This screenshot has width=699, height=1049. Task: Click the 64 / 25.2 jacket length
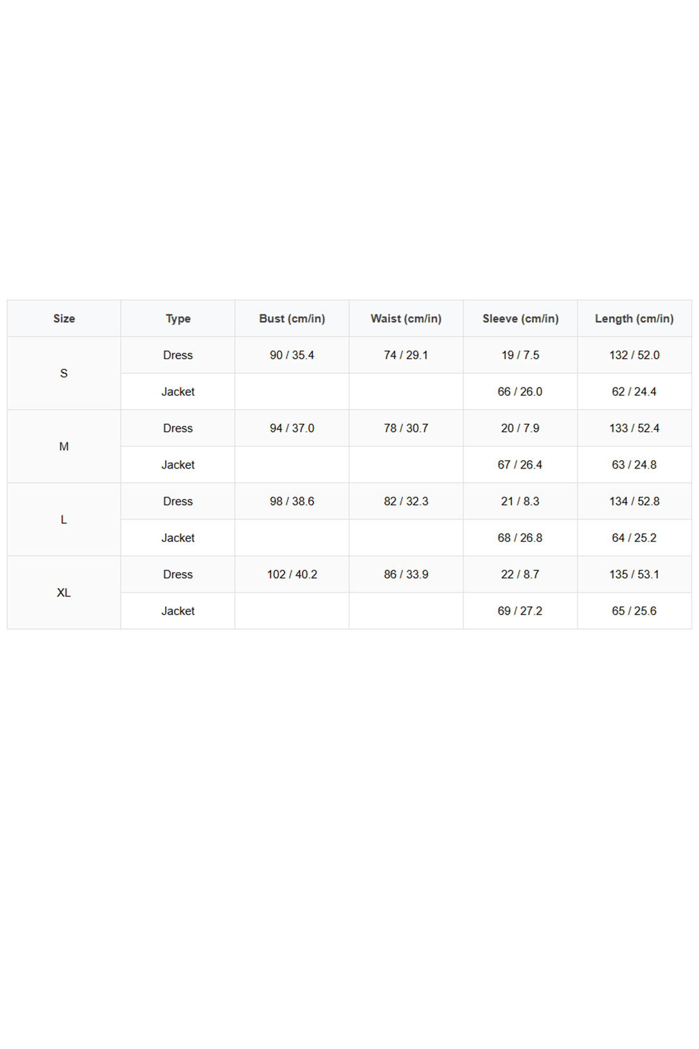[x=635, y=538]
